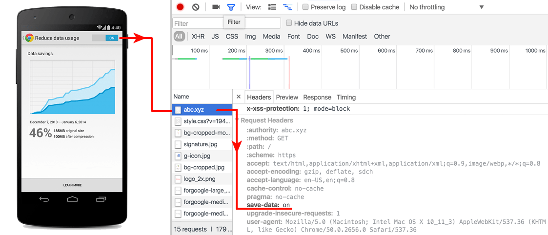Viewport: 548px width, 235px height.
Task: Filter requests by Other
Action: coord(382,36)
